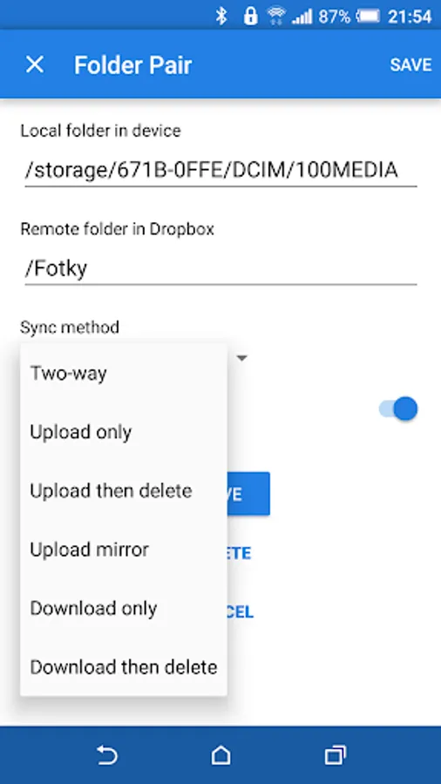
Task: Tap the cellular signal strength icon
Action: [x=302, y=17]
